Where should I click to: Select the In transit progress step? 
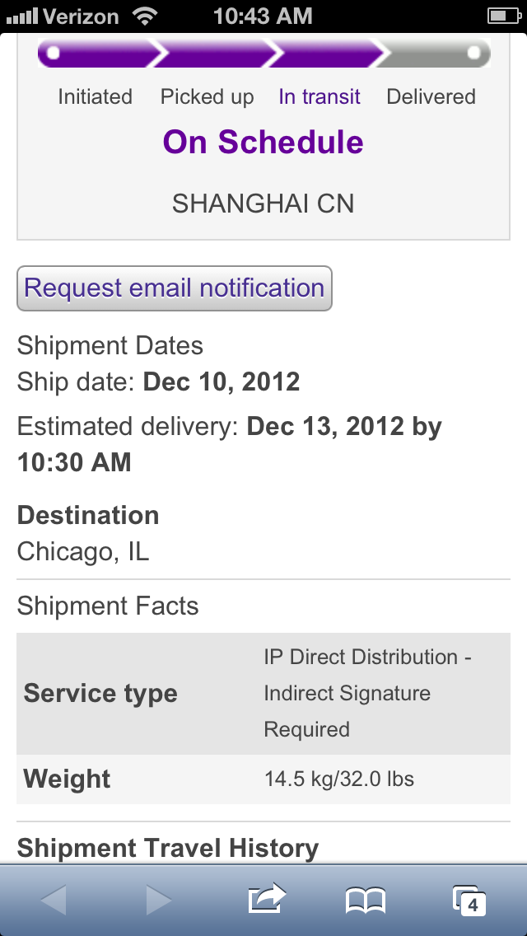point(319,96)
